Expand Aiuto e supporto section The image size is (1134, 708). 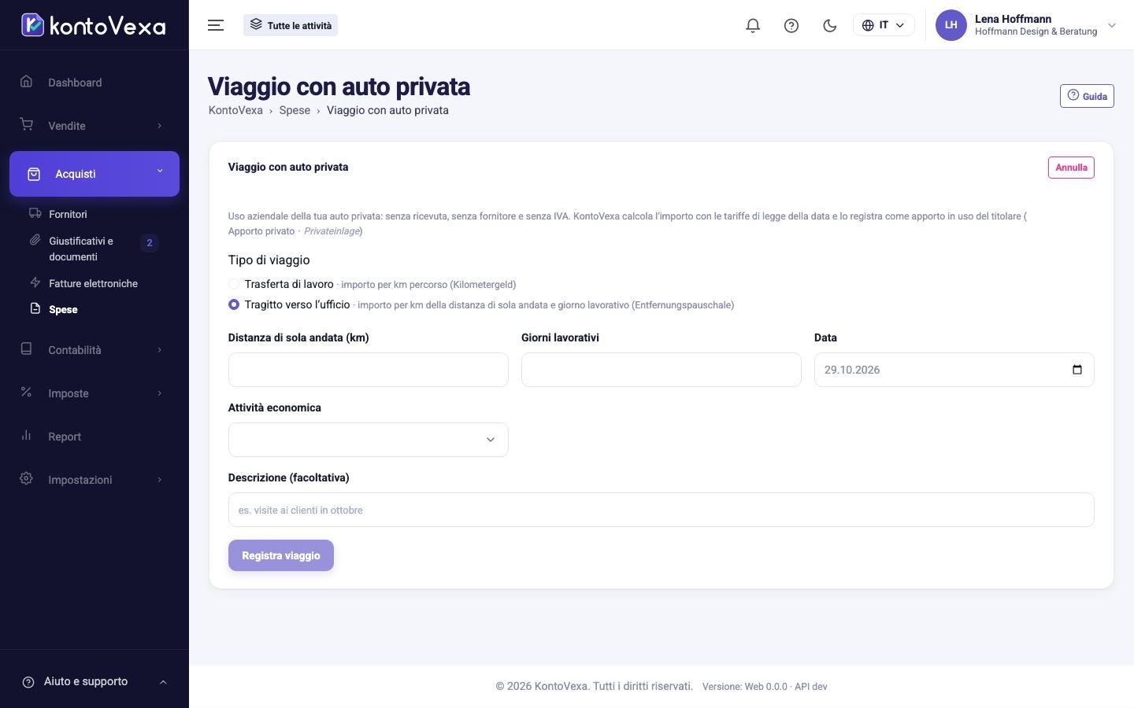[94, 682]
